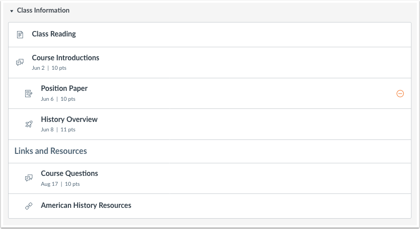Click the Jun 2 date under Course Introductions

click(38, 68)
